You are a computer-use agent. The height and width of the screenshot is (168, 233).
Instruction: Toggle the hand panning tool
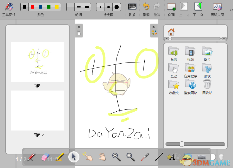103,157
